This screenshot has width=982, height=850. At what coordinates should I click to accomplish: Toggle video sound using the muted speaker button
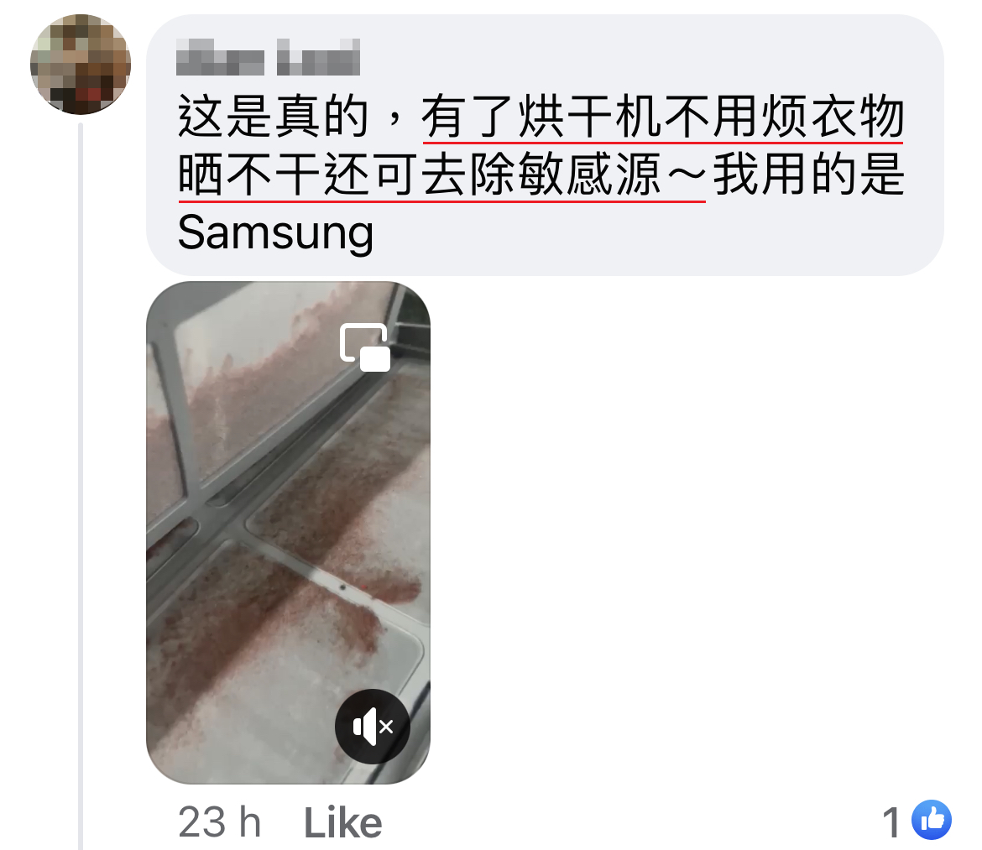(372, 726)
